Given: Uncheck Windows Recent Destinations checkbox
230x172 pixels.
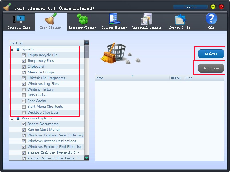Looking at the screenshot, I should [x=24, y=141].
